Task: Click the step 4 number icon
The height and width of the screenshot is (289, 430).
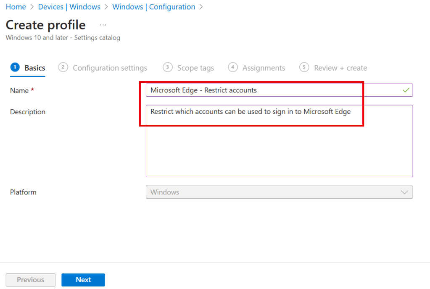Action: click(233, 67)
